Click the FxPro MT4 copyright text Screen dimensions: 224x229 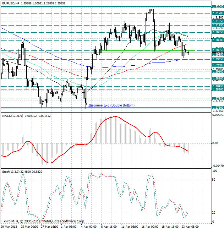(x=43, y=221)
